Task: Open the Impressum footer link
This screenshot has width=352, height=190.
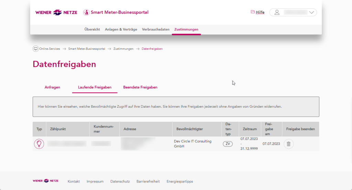Action: [x=95, y=181]
